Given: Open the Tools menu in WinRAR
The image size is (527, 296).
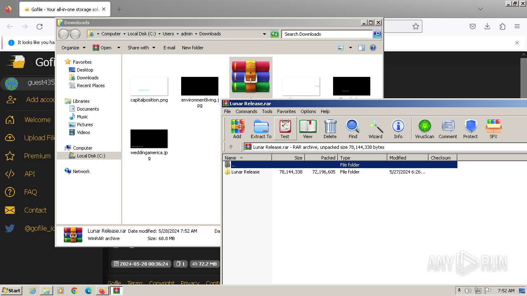Looking at the screenshot, I should [x=267, y=111].
